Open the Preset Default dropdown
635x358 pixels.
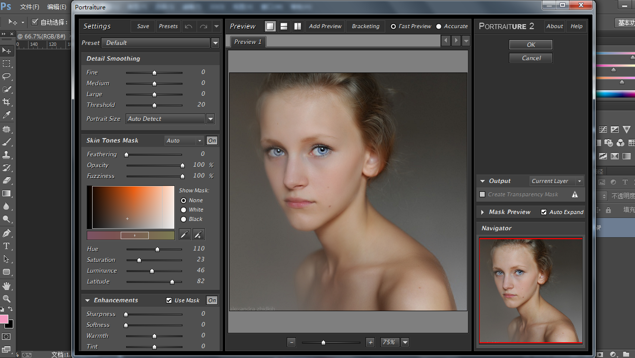click(215, 43)
